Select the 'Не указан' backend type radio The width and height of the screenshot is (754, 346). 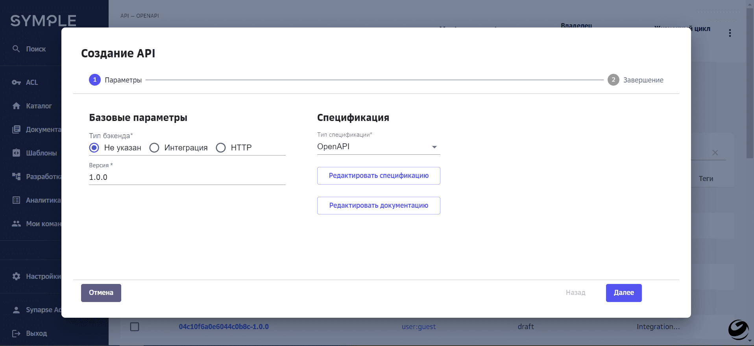coord(94,148)
